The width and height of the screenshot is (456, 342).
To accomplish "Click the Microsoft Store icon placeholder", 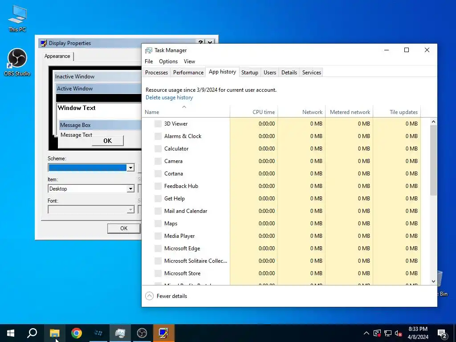I will point(158,273).
